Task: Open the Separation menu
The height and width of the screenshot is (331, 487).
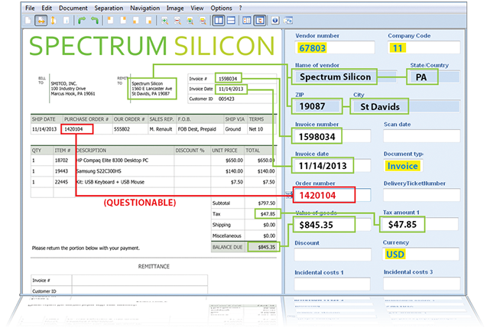Action: [x=109, y=8]
